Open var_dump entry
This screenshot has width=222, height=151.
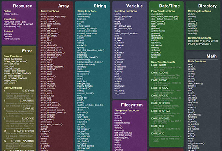[119, 91]
